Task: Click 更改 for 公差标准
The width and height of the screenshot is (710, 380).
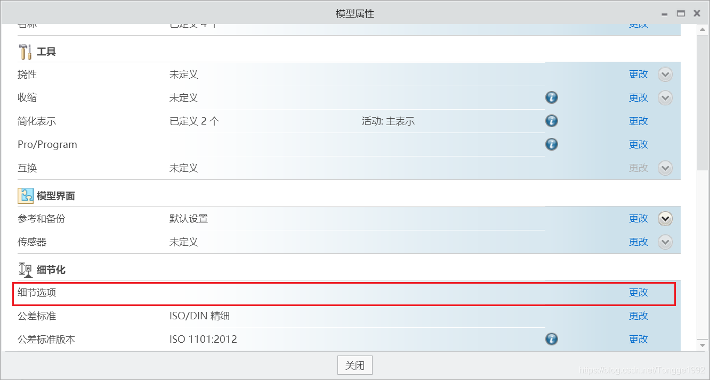Action: click(x=639, y=316)
